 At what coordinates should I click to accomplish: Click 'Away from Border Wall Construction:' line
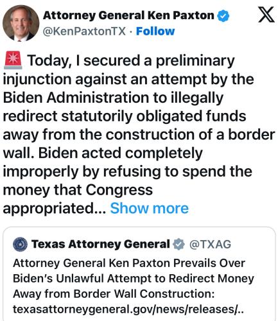(x=114, y=294)
